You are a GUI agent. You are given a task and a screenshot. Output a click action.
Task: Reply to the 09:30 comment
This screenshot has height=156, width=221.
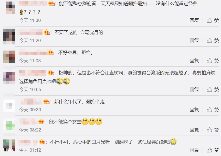pyautogui.click(x=194, y=110)
